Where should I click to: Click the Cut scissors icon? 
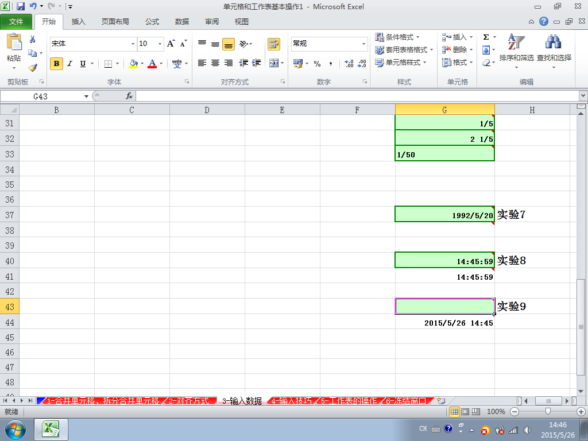pos(33,39)
